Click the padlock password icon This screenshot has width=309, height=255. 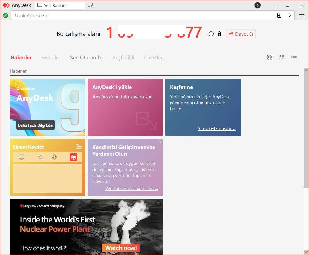(x=219, y=34)
